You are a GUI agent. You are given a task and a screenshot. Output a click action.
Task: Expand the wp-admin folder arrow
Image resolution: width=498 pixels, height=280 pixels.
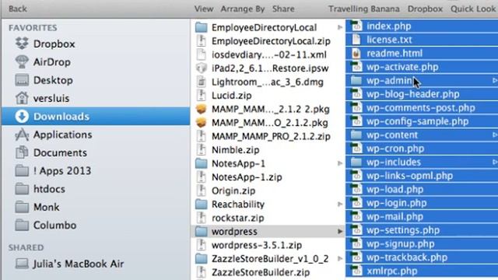coord(495,80)
